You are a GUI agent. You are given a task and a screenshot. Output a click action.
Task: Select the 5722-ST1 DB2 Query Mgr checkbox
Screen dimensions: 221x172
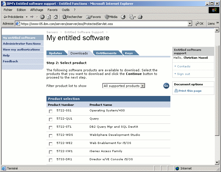[51, 128]
